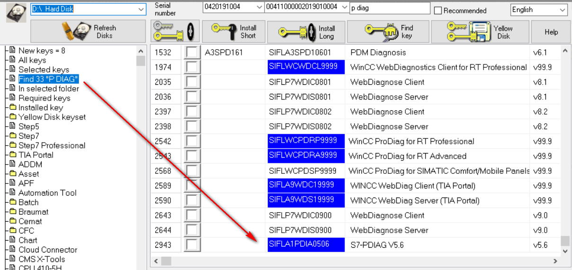Select 'In selected folder' tree item
Image resolution: width=572 pixels, height=270 pixels.
point(48,89)
